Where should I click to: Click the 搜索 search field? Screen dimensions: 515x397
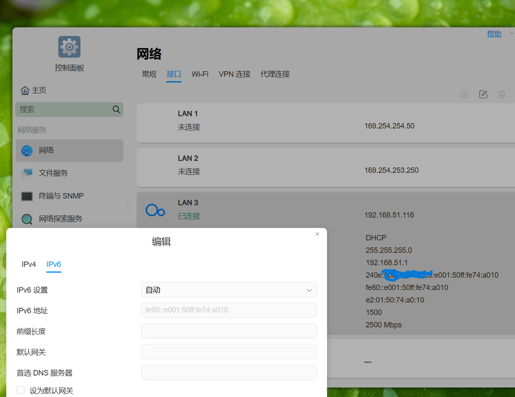coord(69,110)
